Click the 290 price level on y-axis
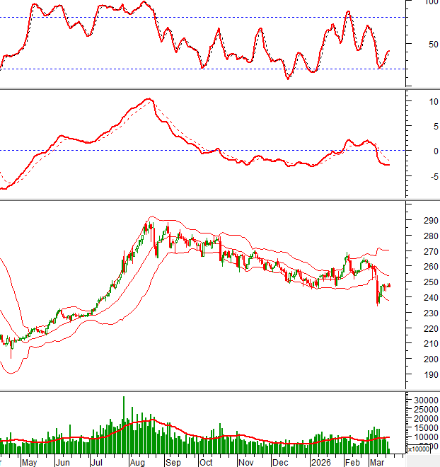 click(x=421, y=220)
